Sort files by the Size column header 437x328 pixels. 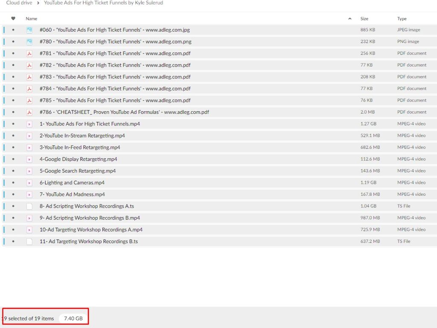(x=364, y=18)
